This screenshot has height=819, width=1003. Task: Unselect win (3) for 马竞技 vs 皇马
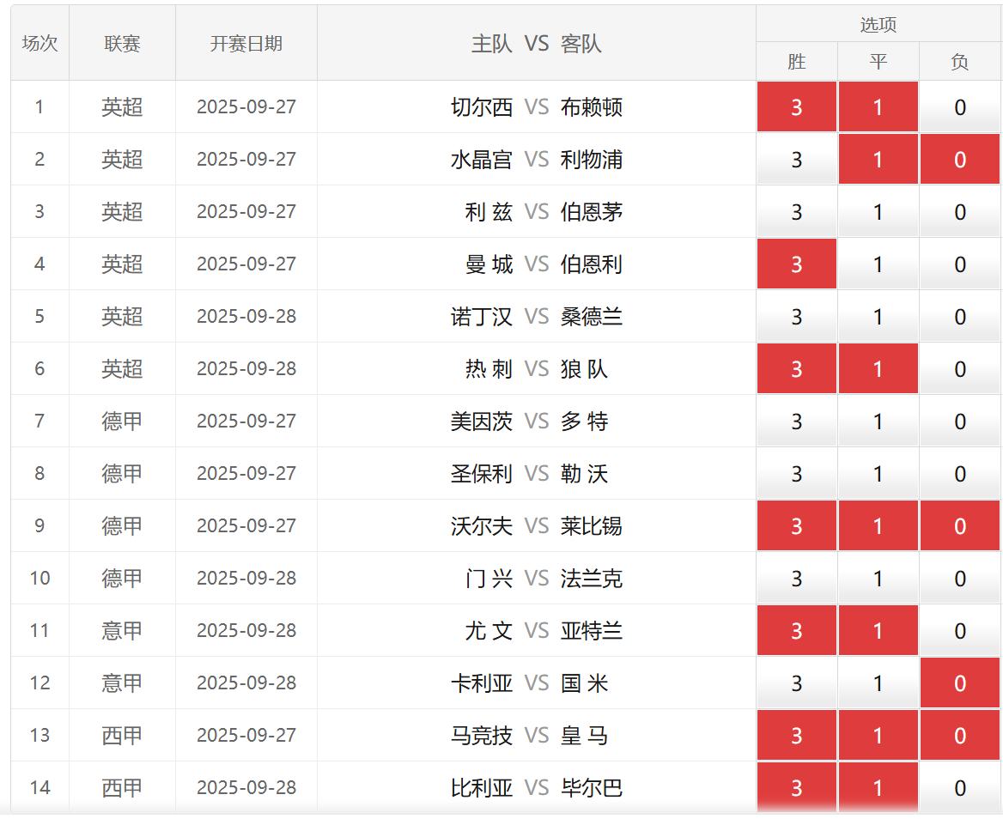pos(796,736)
